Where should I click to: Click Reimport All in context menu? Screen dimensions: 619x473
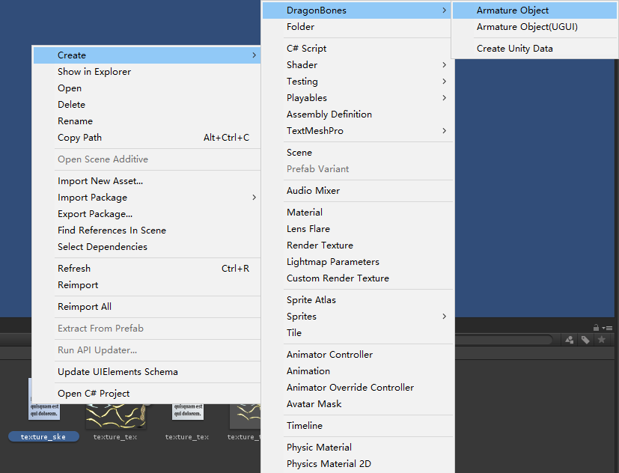pos(85,307)
